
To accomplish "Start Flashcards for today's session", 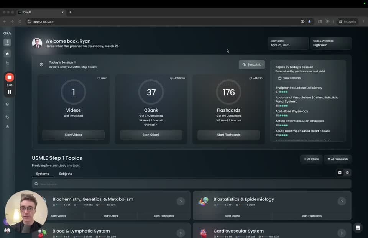I will pyautogui.click(x=228, y=135).
